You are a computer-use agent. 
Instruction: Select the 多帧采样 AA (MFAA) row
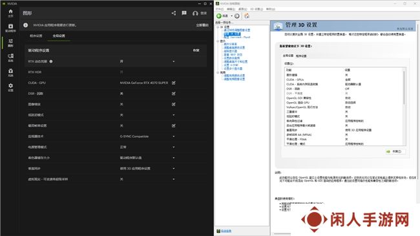click(x=343, y=134)
